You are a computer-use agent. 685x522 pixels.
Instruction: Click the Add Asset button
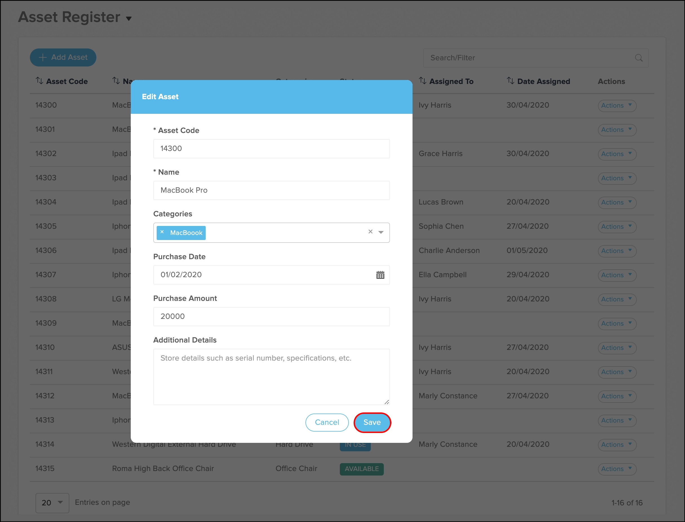(x=63, y=57)
